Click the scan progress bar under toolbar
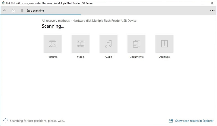This screenshot has height=126, width=217. pos(41,15)
